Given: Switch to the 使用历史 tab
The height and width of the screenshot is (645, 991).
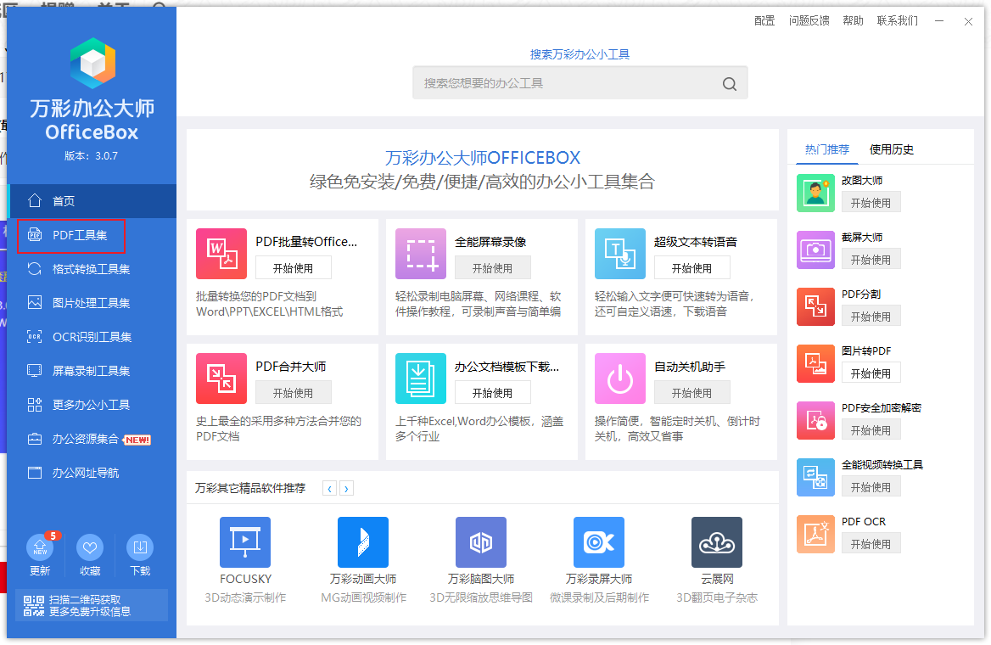Looking at the screenshot, I should [891, 150].
